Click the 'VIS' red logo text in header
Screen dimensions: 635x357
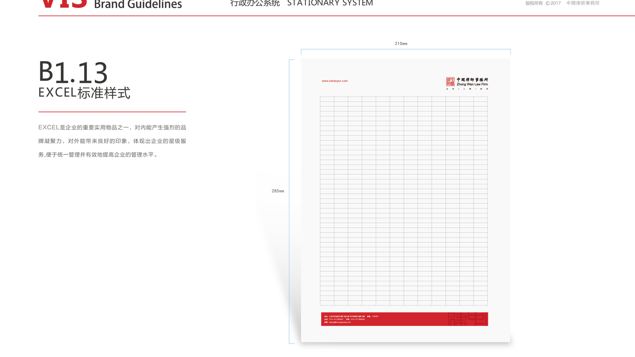63,4
